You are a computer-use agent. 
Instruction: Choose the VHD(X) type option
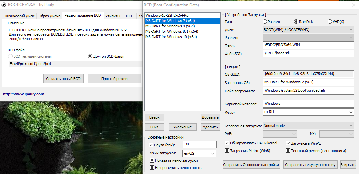(330, 22)
